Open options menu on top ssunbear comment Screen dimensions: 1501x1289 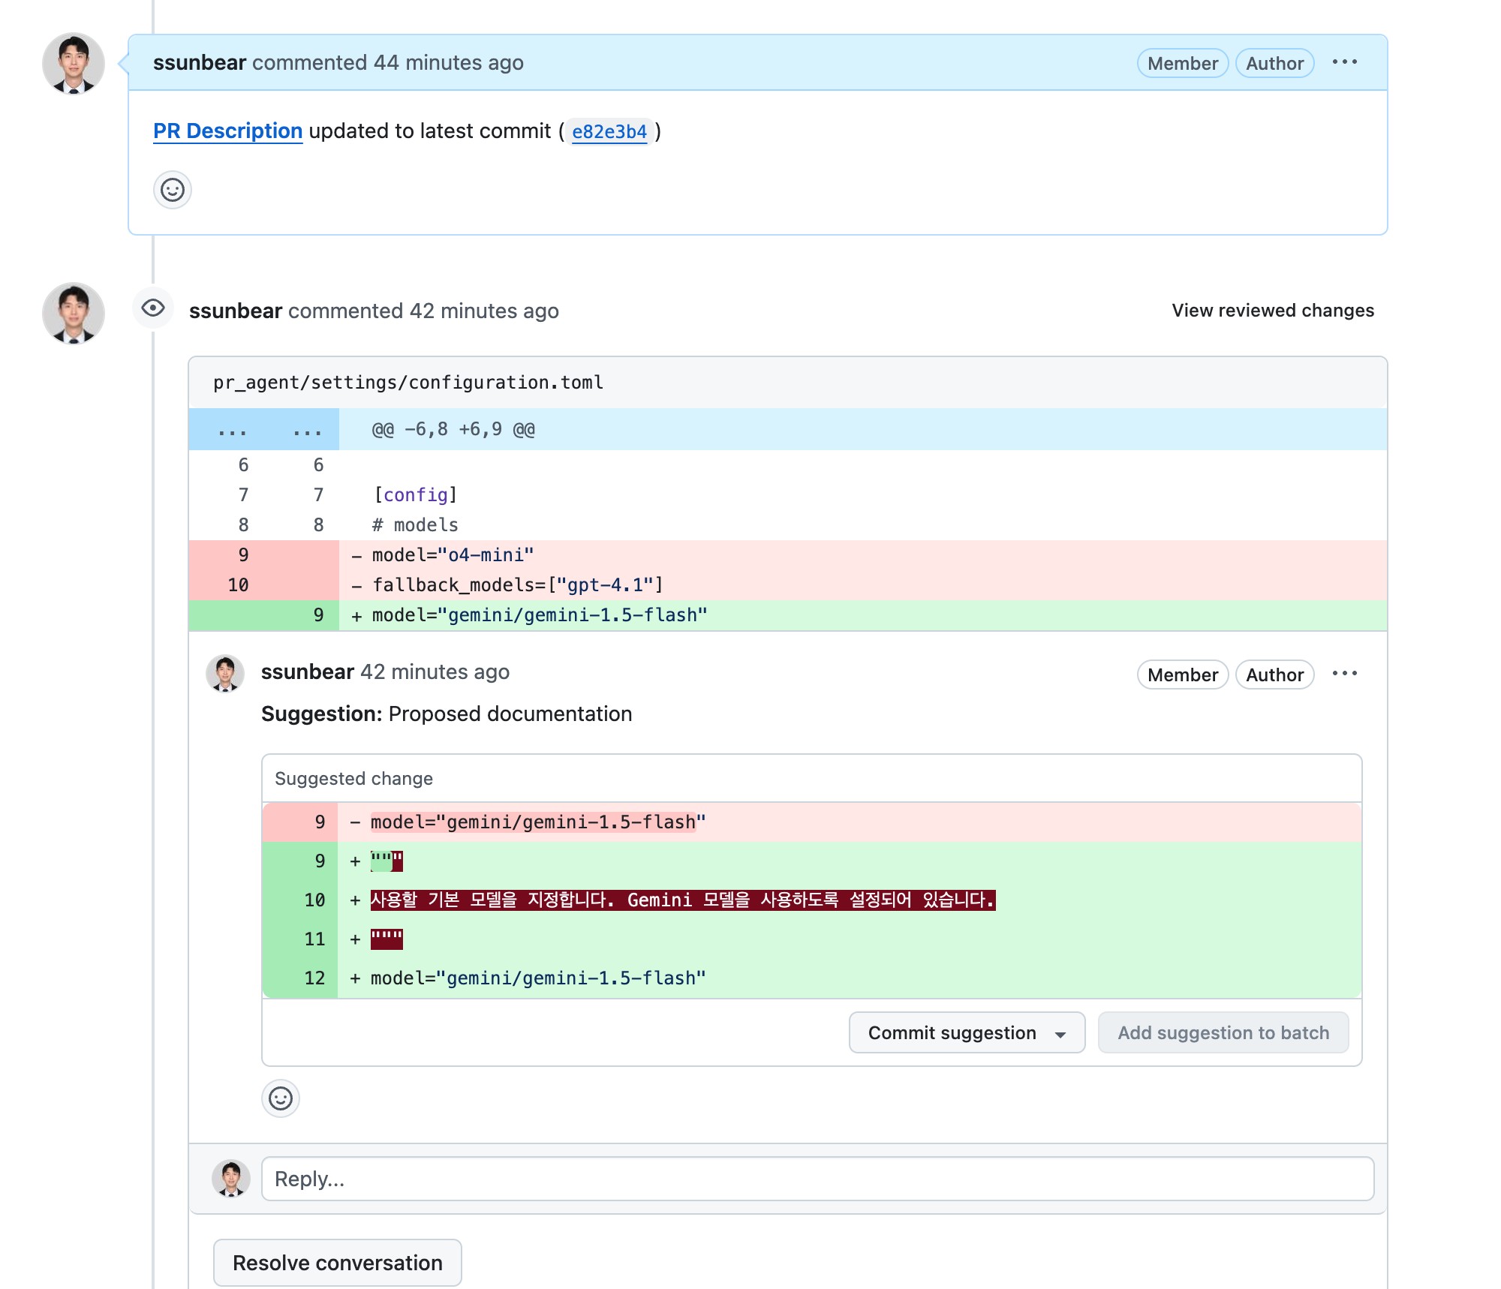point(1344,62)
